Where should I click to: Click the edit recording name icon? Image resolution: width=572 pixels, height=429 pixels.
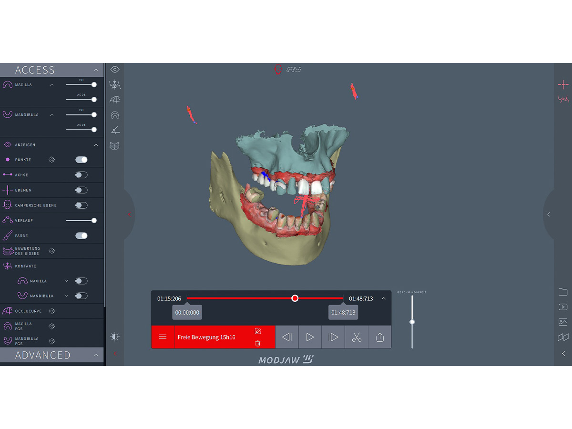(258, 331)
